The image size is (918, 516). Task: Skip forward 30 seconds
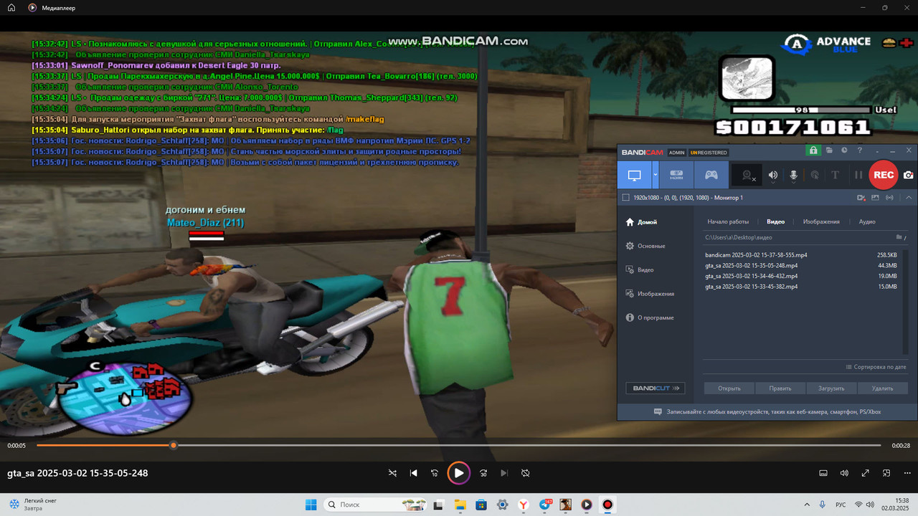483,473
